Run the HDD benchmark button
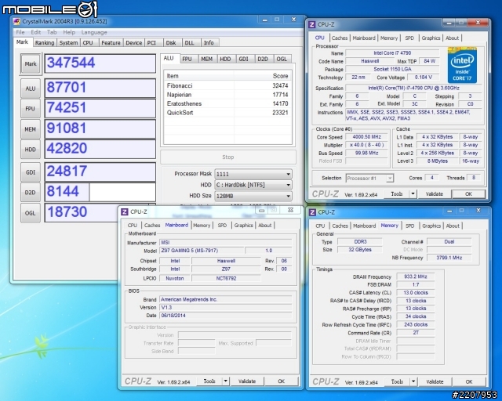 click(x=31, y=150)
